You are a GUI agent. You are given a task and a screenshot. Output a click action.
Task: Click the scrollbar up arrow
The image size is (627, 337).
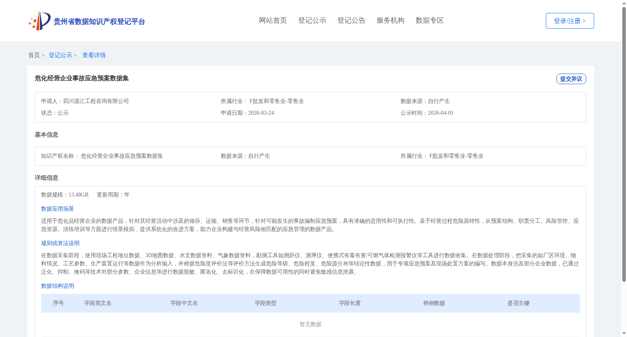(x=624, y=3)
